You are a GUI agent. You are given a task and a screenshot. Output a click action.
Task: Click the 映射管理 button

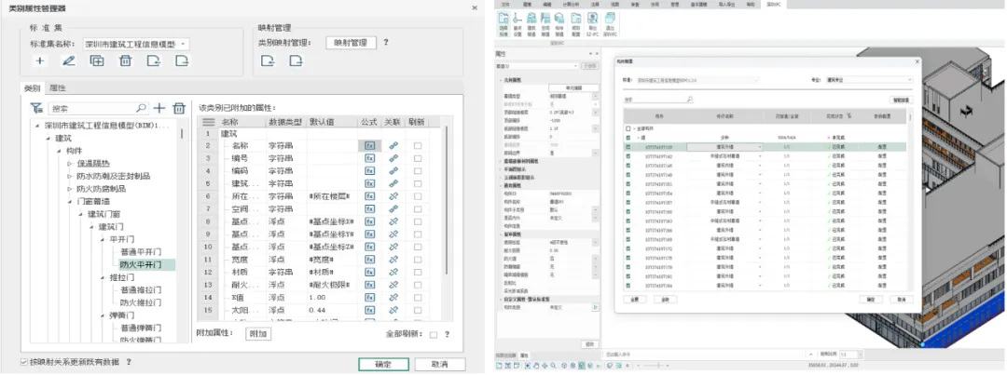[351, 43]
